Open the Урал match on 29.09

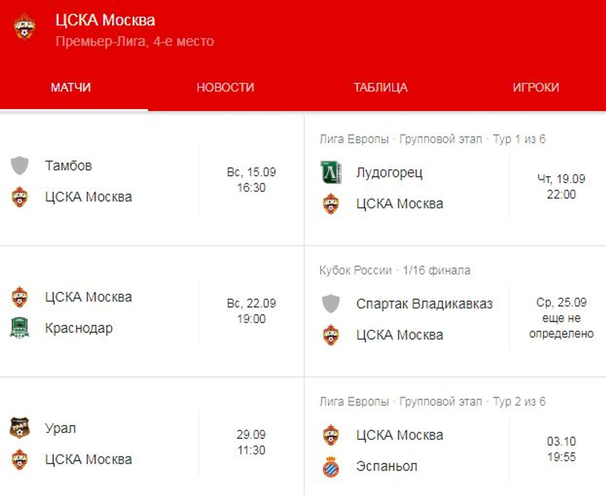point(152,443)
